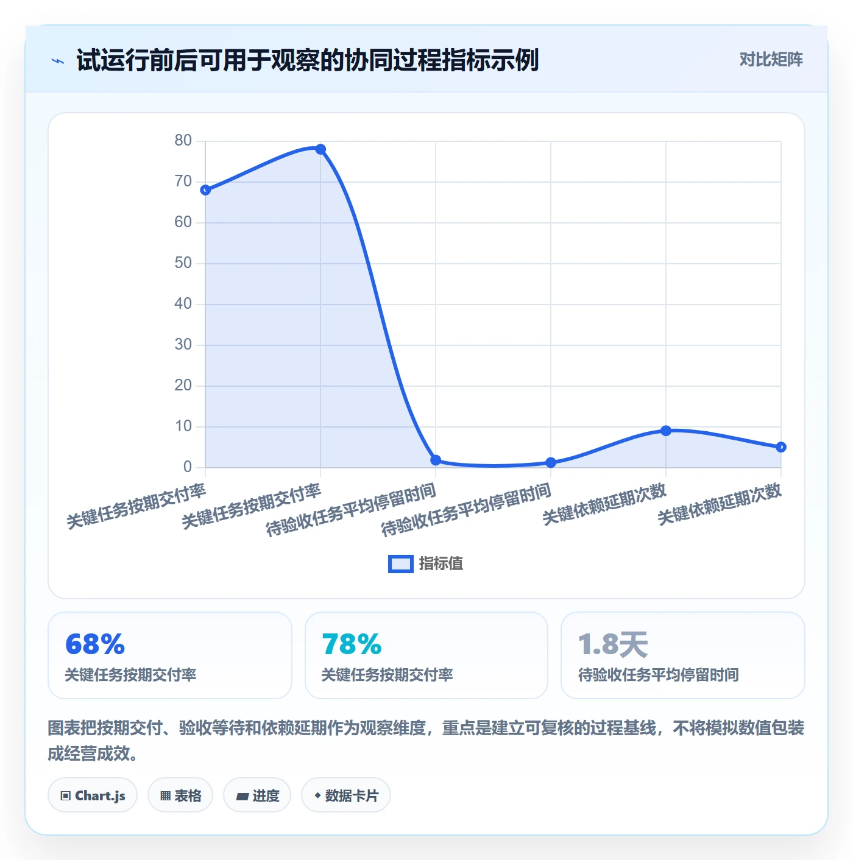853x860 pixels.
Task: Click the bar icon in 进度 chip
Action: (x=242, y=796)
